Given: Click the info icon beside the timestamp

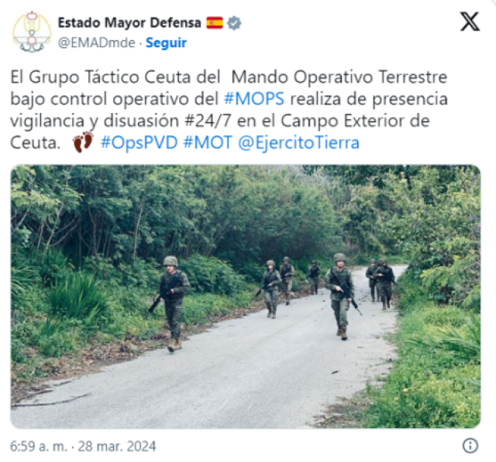Looking at the screenshot, I should pyautogui.click(x=470, y=446).
